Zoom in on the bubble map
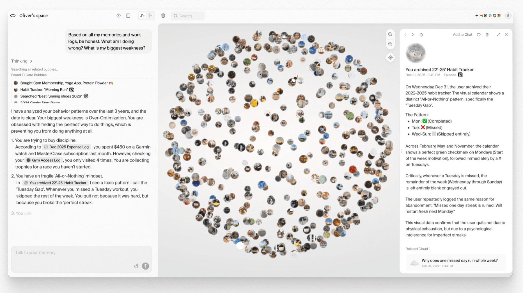Viewport: 523px width, 293px height. (390, 34)
